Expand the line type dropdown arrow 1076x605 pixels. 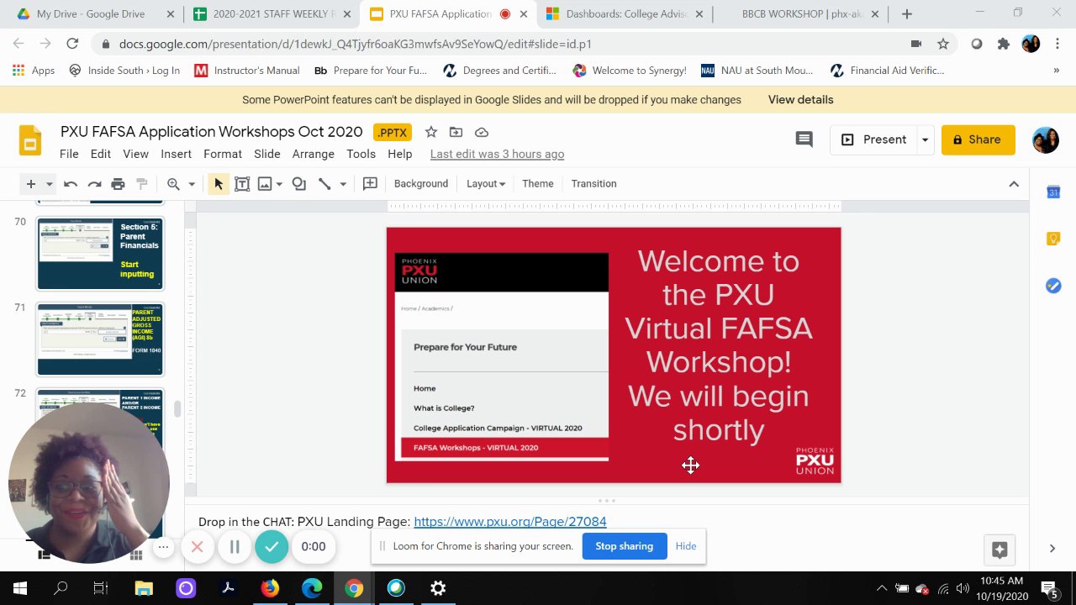click(343, 184)
